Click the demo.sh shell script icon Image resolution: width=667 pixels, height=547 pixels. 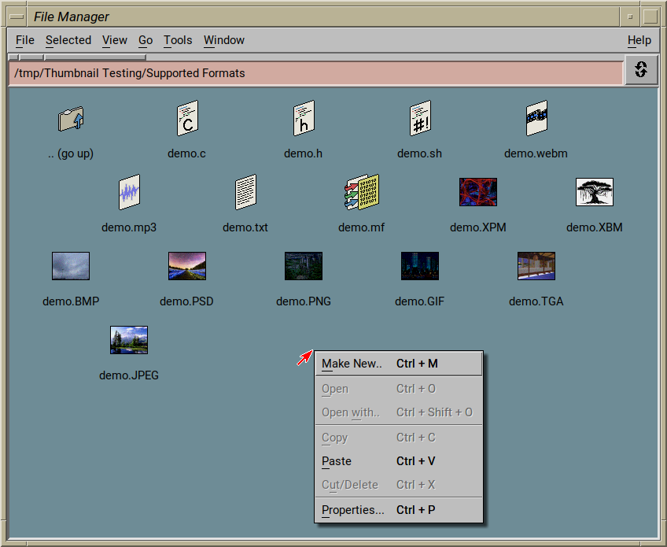[x=420, y=119]
